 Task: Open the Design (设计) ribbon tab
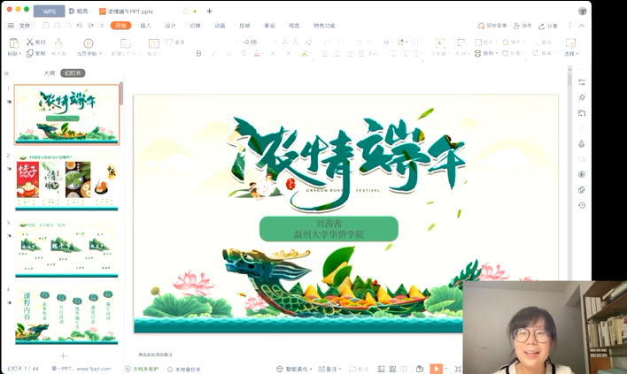point(170,26)
